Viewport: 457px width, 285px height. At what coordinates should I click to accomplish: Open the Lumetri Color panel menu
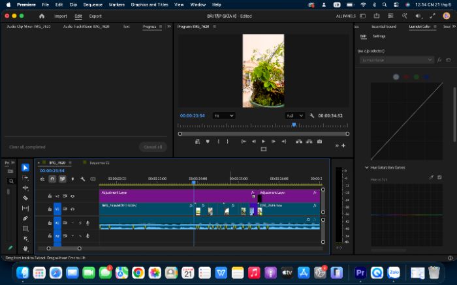435,27
